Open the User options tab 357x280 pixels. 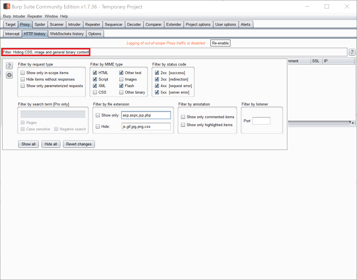click(226, 24)
